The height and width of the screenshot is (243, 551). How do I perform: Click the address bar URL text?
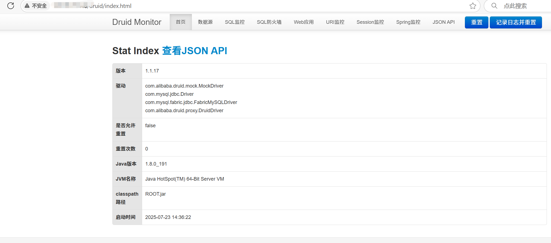coord(93,6)
